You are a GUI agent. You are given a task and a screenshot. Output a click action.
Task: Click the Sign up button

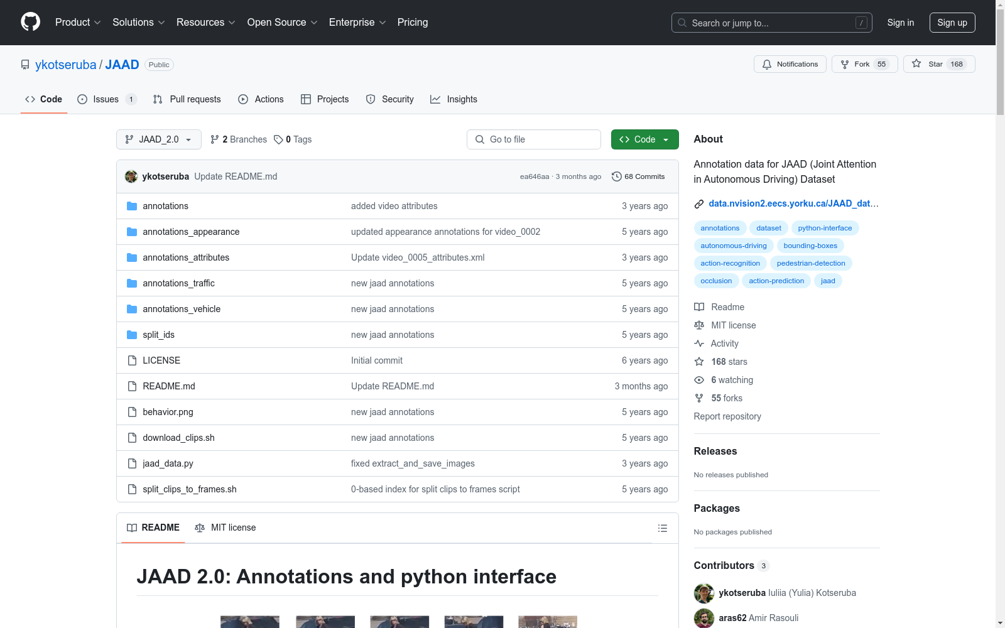pos(952,23)
